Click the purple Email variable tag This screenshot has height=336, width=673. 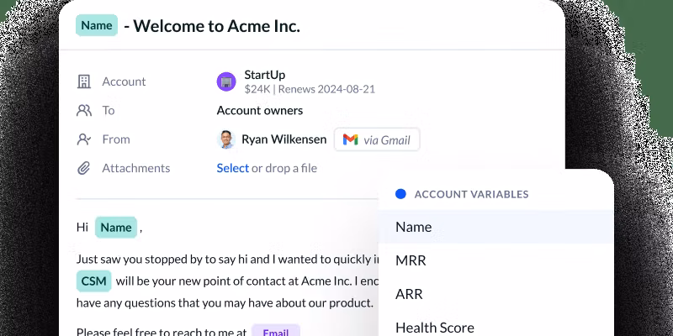(x=276, y=332)
